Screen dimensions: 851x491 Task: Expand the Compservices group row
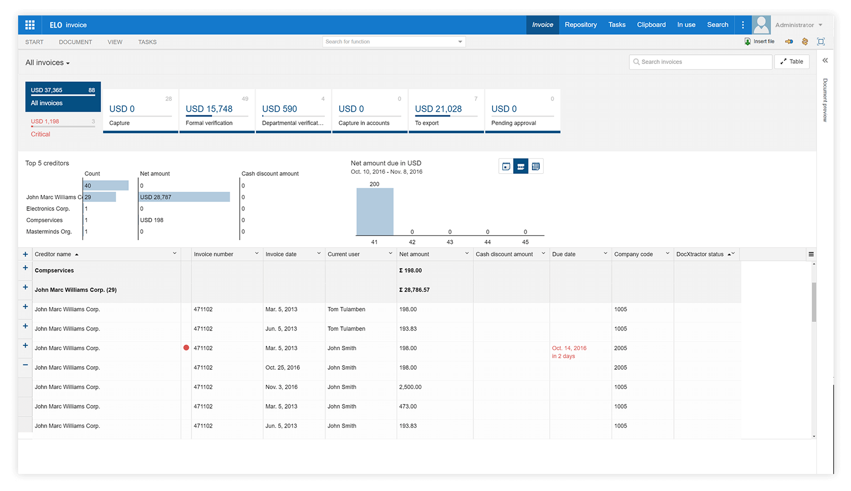coord(25,268)
